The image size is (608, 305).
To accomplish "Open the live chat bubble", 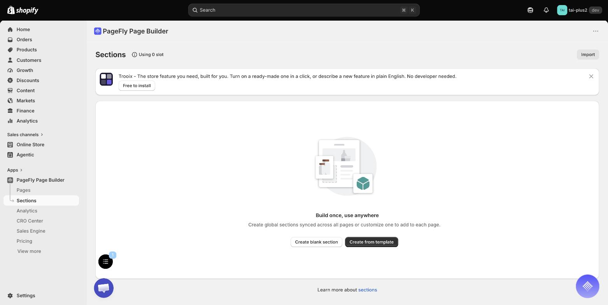I will pos(104,288).
